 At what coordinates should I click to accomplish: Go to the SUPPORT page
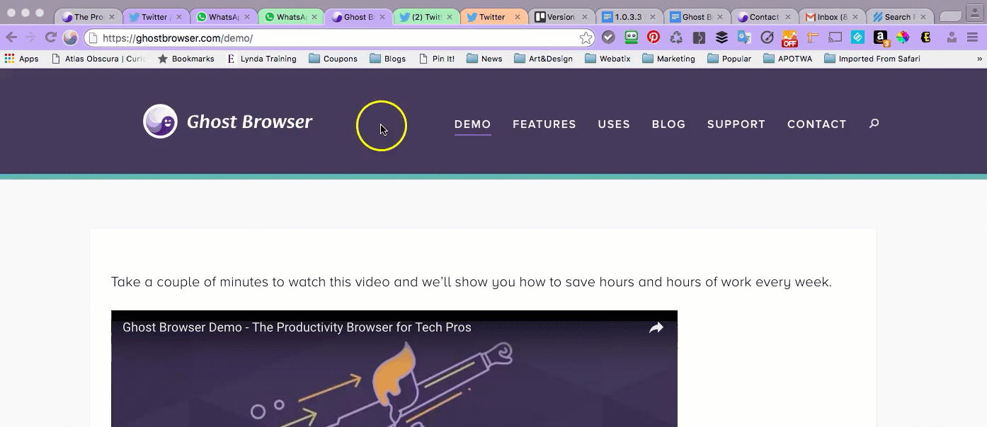point(736,124)
